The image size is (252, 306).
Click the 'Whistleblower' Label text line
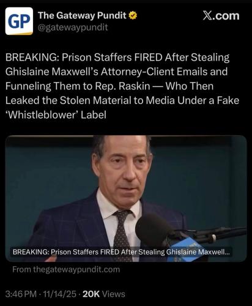(x=56, y=115)
